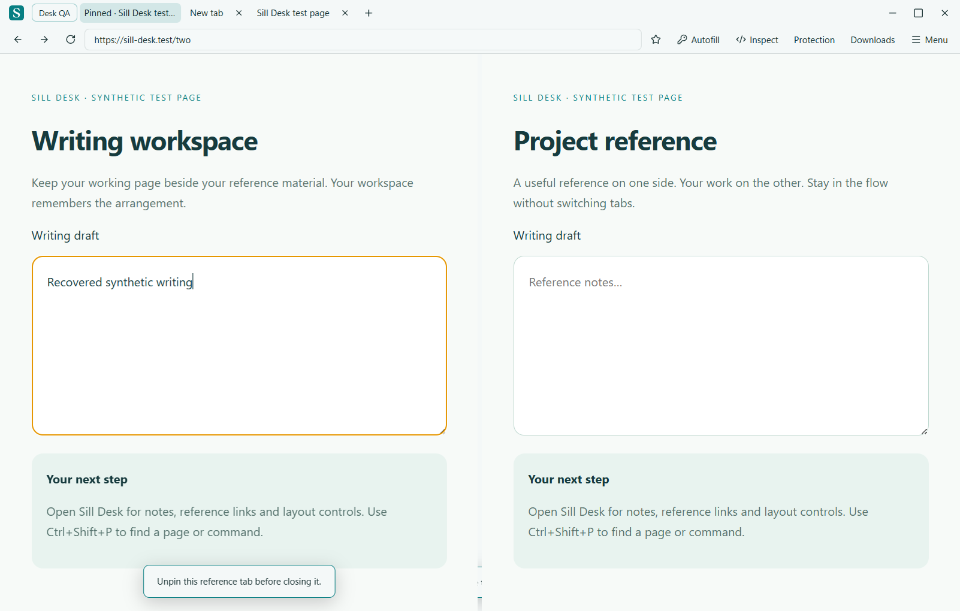
Task: Close the Sill Desk test page tab
Action: click(x=345, y=13)
